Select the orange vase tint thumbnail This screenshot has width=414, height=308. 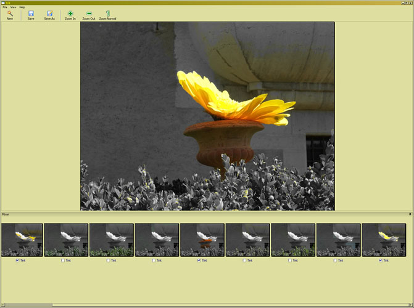[x=202, y=240]
